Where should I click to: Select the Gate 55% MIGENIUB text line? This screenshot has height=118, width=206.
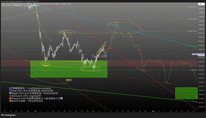tap(31, 91)
